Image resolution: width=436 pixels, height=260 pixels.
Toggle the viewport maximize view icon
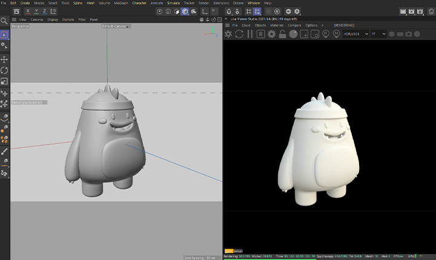click(219, 19)
